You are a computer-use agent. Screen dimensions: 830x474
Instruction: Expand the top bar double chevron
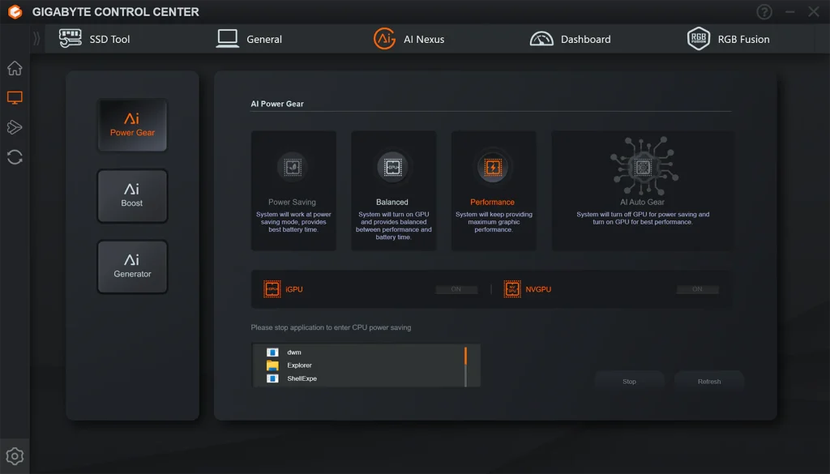(x=36, y=39)
